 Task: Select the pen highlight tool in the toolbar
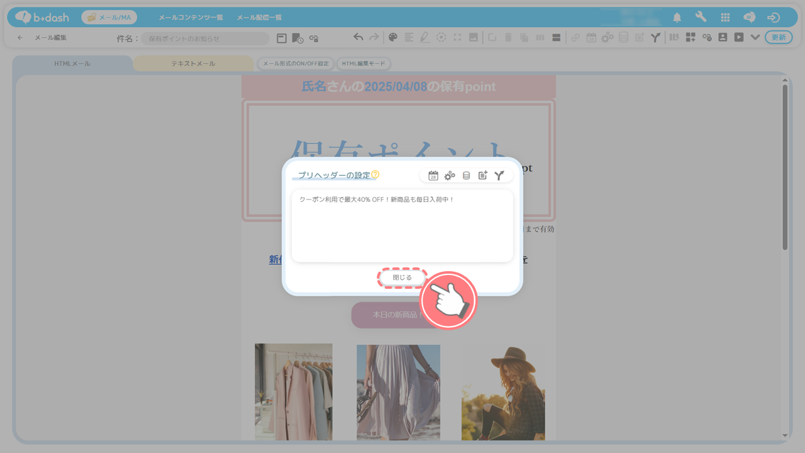click(x=425, y=38)
